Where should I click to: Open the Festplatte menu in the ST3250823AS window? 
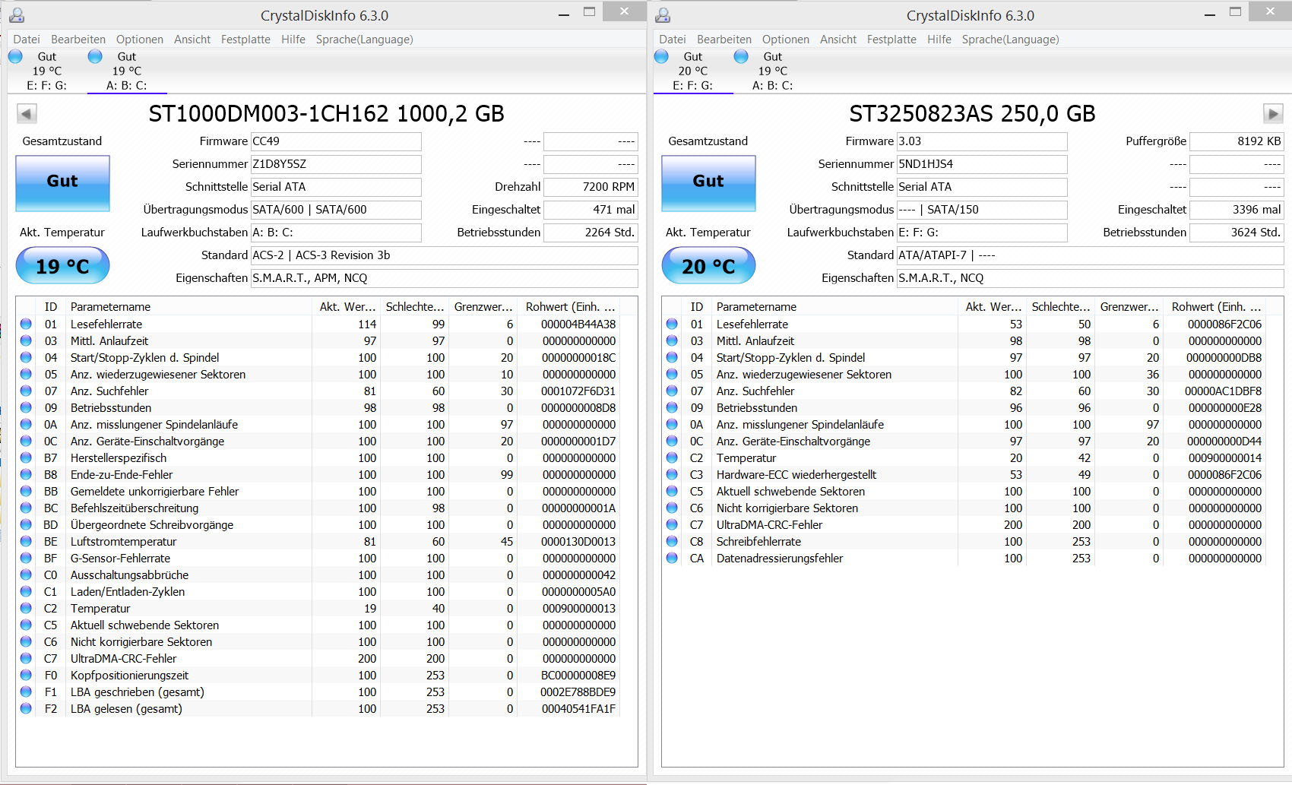pyautogui.click(x=891, y=40)
